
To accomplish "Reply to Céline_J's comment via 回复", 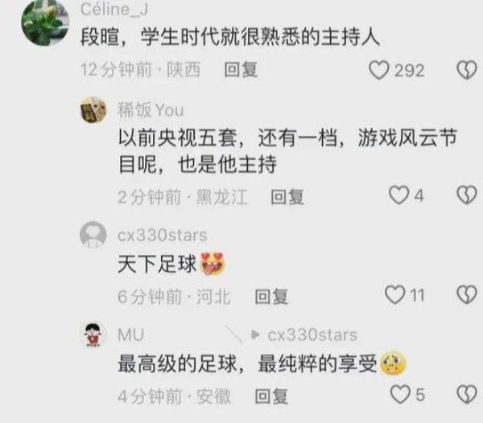I will coord(241,69).
